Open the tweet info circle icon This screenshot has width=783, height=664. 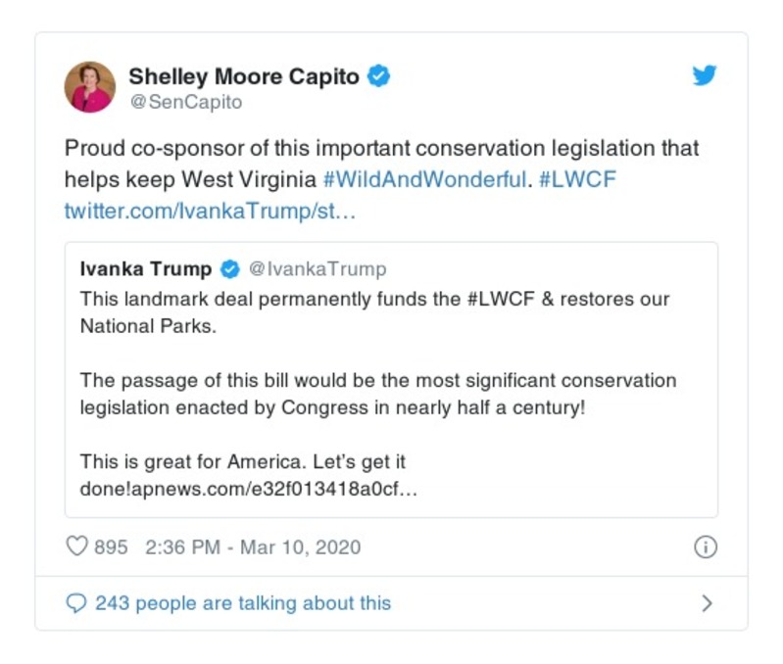point(705,547)
